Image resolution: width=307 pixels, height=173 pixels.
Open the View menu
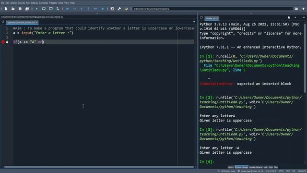(x=67, y=3)
